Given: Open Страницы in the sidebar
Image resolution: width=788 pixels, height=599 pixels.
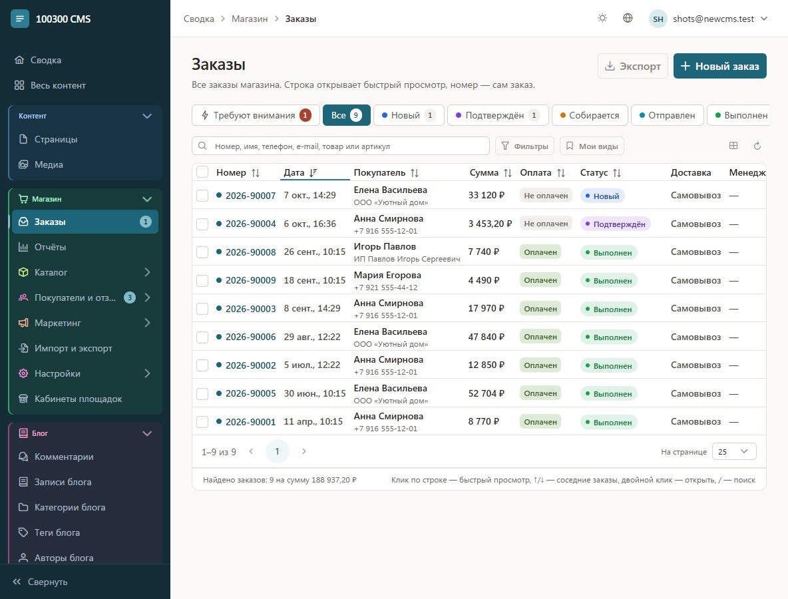Looking at the screenshot, I should [x=85, y=139].
